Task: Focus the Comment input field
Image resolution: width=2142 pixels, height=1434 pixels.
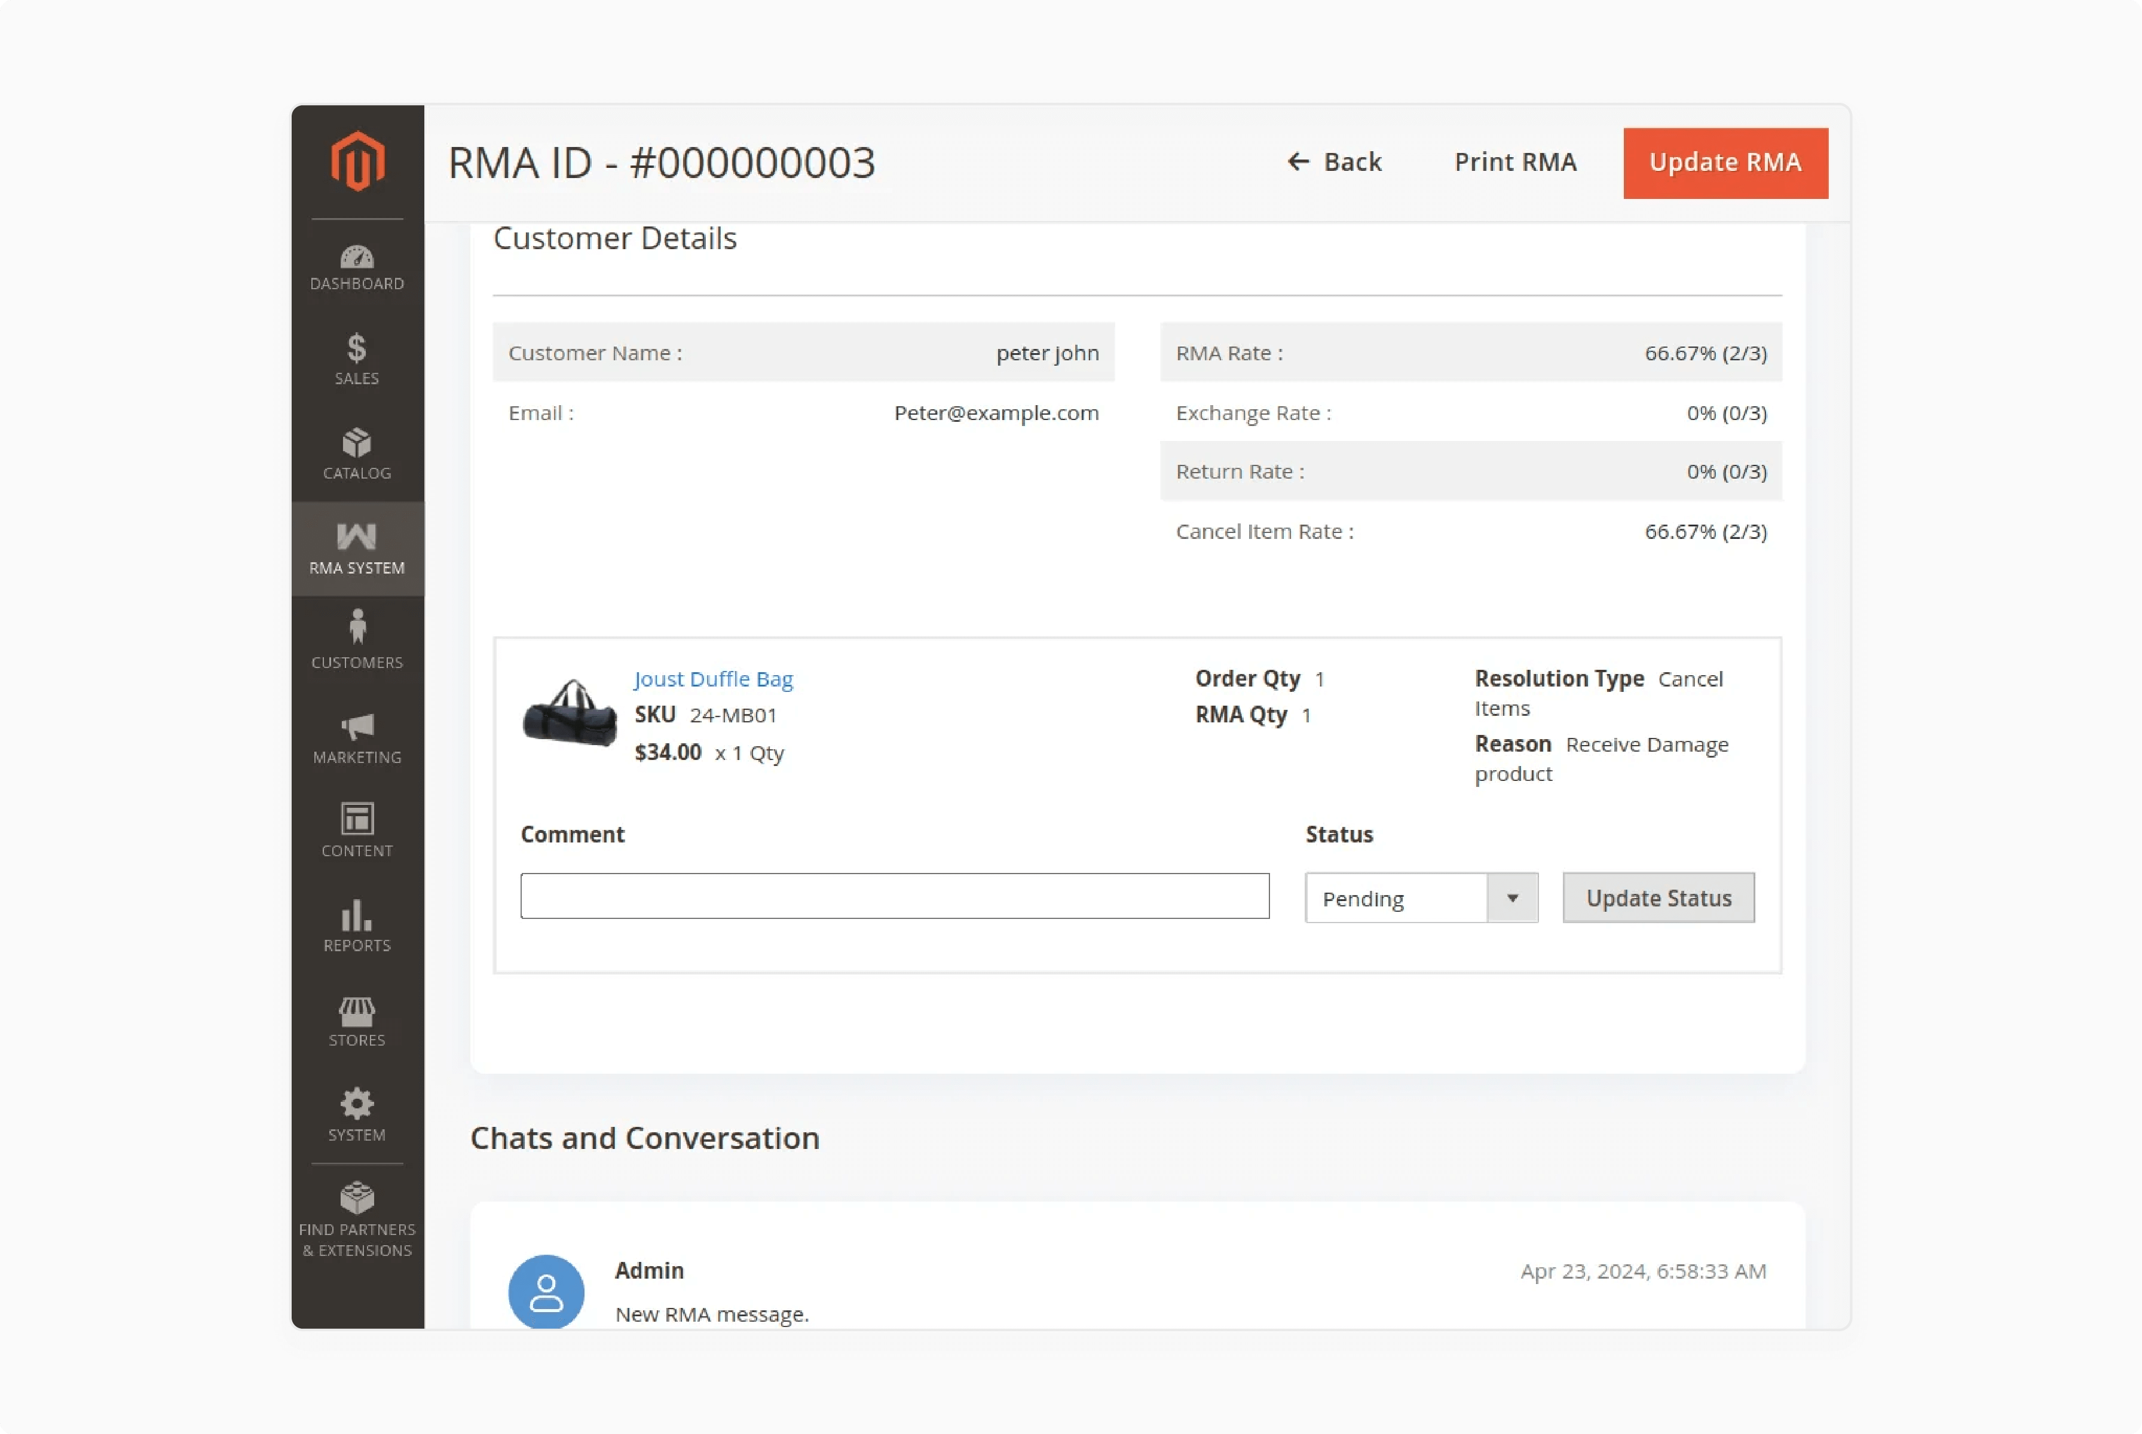Action: (895, 896)
